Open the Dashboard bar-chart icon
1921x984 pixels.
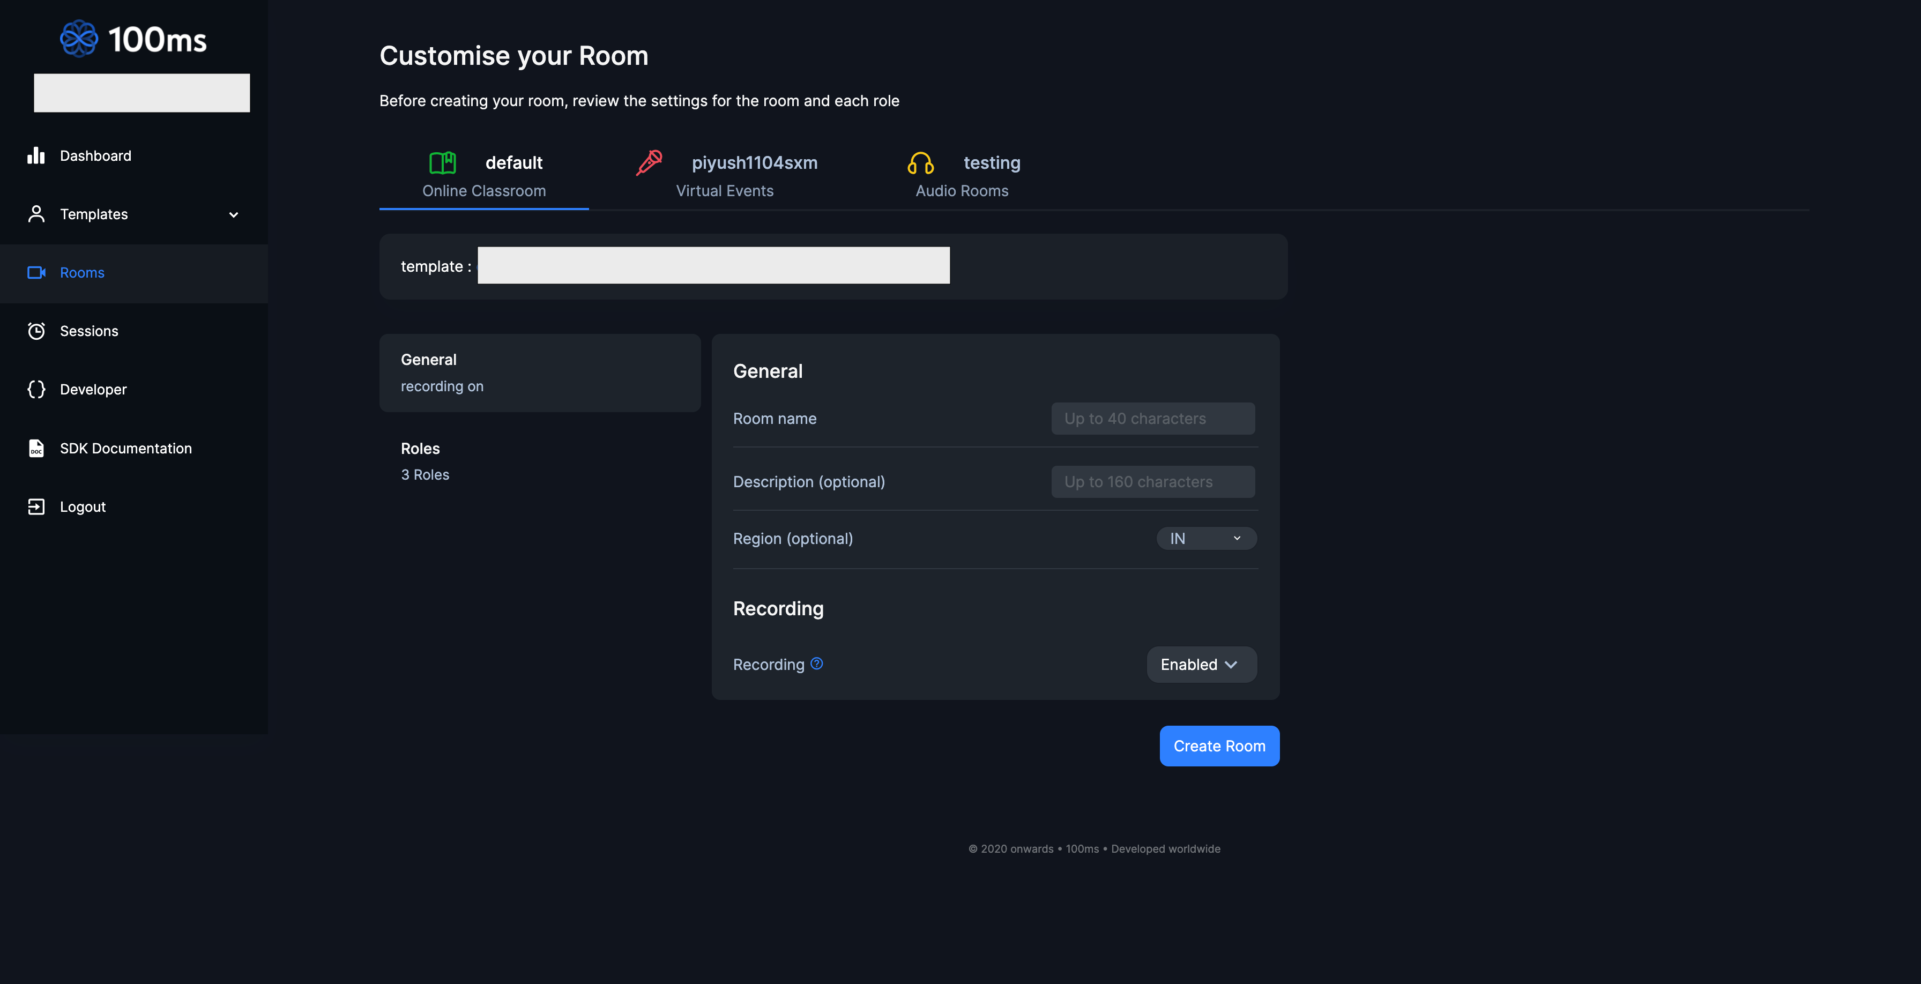point(36,155)
